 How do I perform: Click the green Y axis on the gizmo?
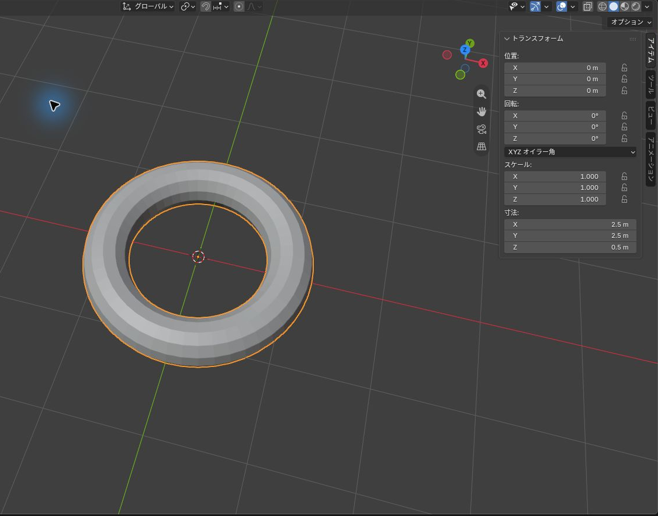[x=470, y=43]
